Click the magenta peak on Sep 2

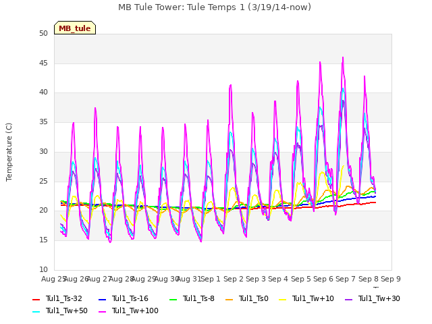(x=231, y=85)
